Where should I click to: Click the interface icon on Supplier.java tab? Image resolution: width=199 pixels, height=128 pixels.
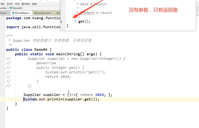pyautogui.click(x=36, y=13)
